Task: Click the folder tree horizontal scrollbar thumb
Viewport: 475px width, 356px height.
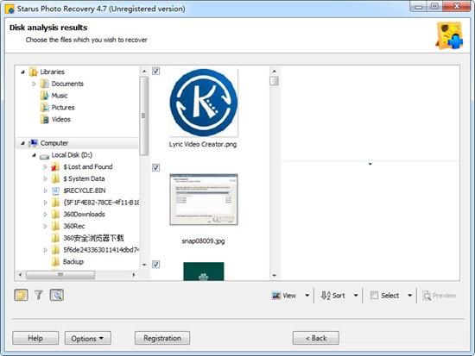Action: click(x=60, y=275)
